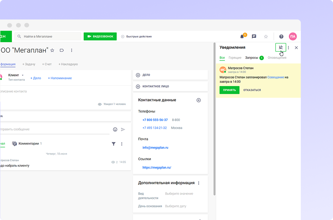The image size is (333, 220).
Task: Click the send message arrow icon
Action: coord(123,129)
